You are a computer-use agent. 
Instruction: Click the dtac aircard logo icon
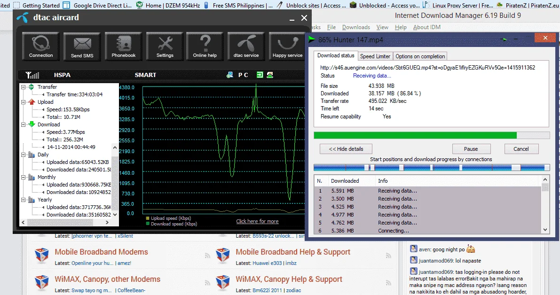coord(23,17)
